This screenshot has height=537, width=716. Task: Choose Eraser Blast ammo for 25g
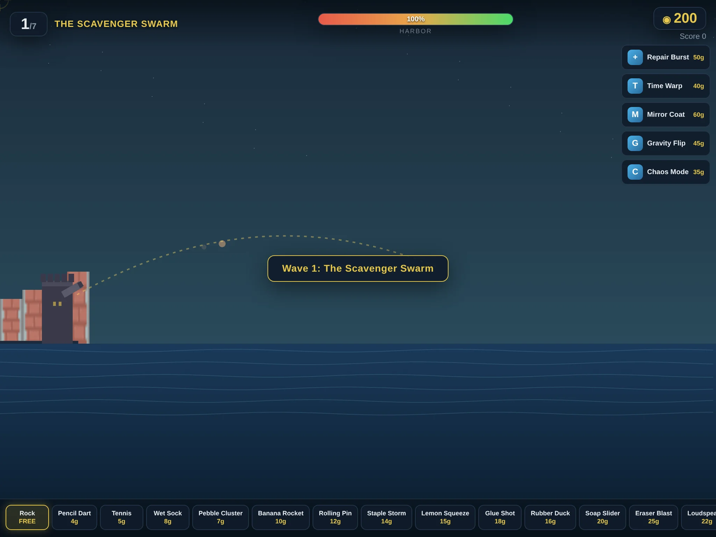[653, 517]
